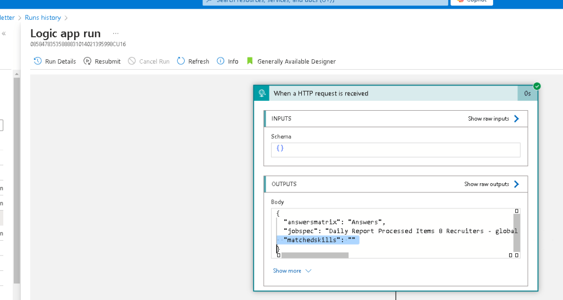
Task: Click the HTTP request trigger icon
Action: (262, 93)
